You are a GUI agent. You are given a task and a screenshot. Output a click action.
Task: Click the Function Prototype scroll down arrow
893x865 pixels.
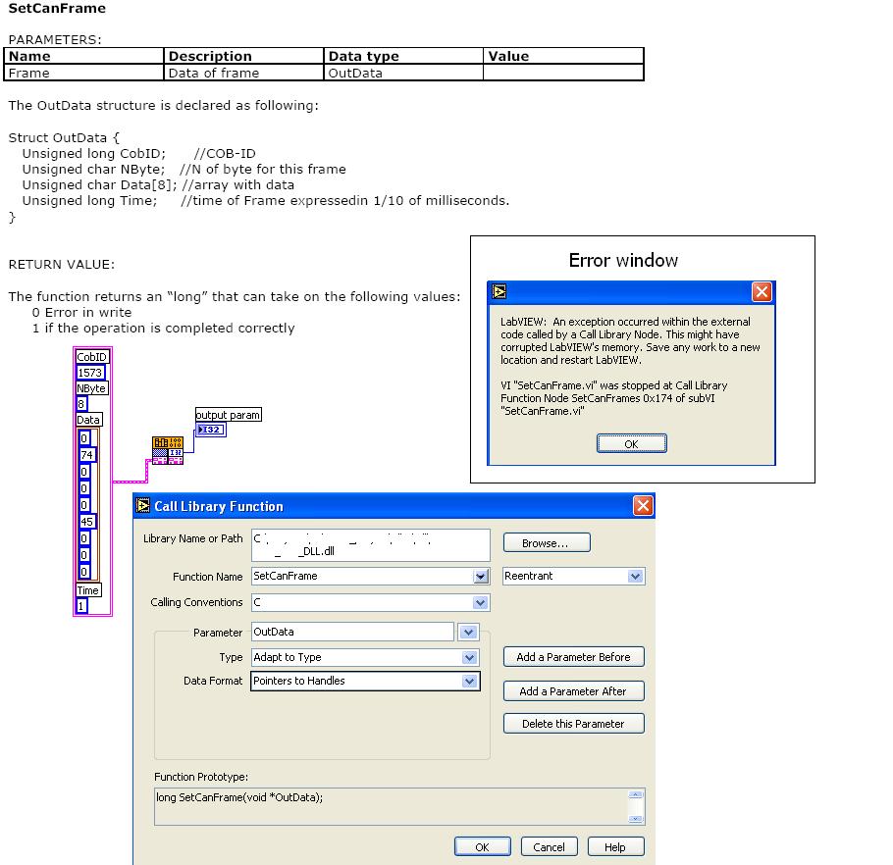636,819
